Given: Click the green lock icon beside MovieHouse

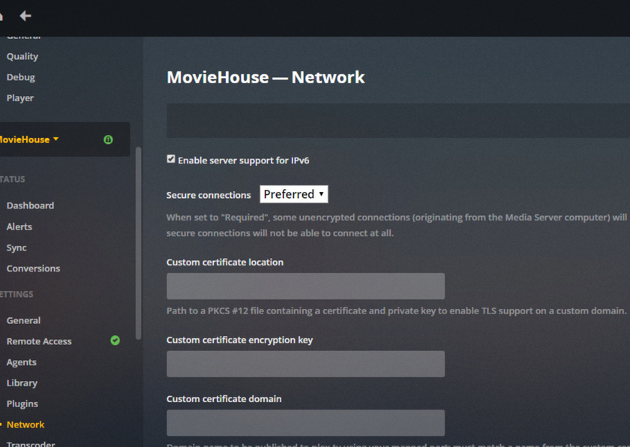Looking at the screenshot, I should (x=108, y=139).
